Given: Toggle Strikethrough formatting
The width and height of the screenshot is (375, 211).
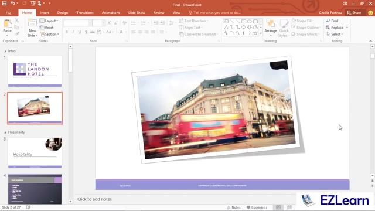Looking at the screenshot, I should point(93,32).
